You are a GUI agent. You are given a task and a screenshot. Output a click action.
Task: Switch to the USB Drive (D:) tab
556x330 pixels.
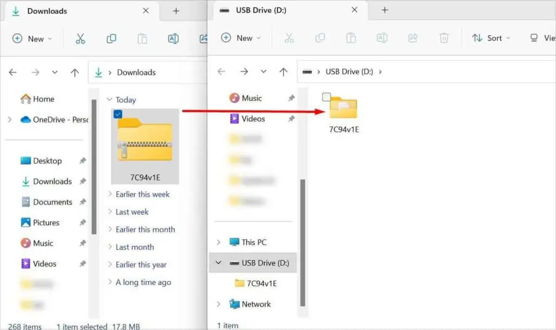click(261, 10)
